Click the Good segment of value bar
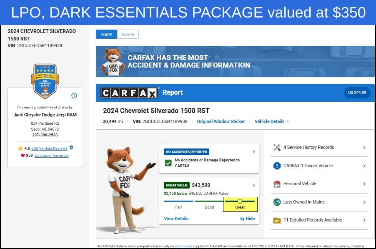 coord(209,201)
